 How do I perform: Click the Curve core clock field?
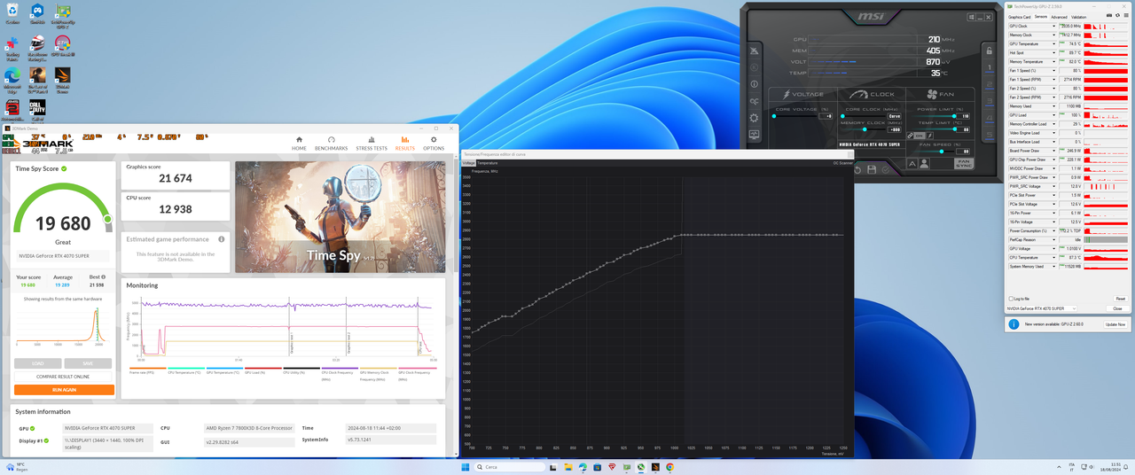pos(894,116)
